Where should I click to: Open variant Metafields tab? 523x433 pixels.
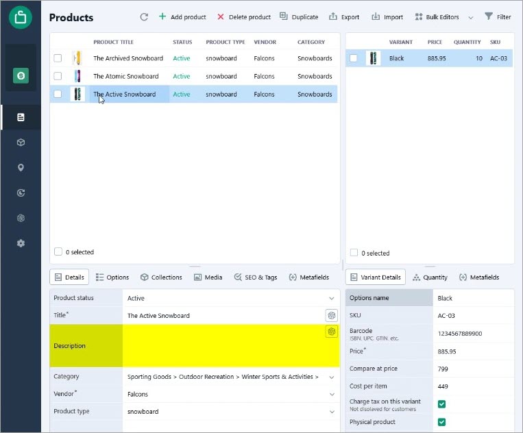479,277
